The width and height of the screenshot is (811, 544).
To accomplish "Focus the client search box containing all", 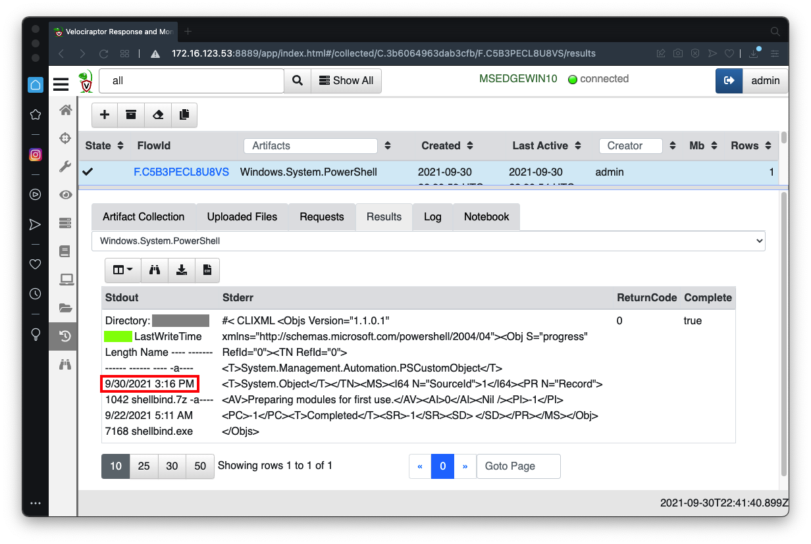I will (x=192, y=80).
